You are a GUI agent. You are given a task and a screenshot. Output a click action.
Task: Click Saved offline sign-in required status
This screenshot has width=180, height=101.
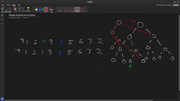(x=164, y=5)
